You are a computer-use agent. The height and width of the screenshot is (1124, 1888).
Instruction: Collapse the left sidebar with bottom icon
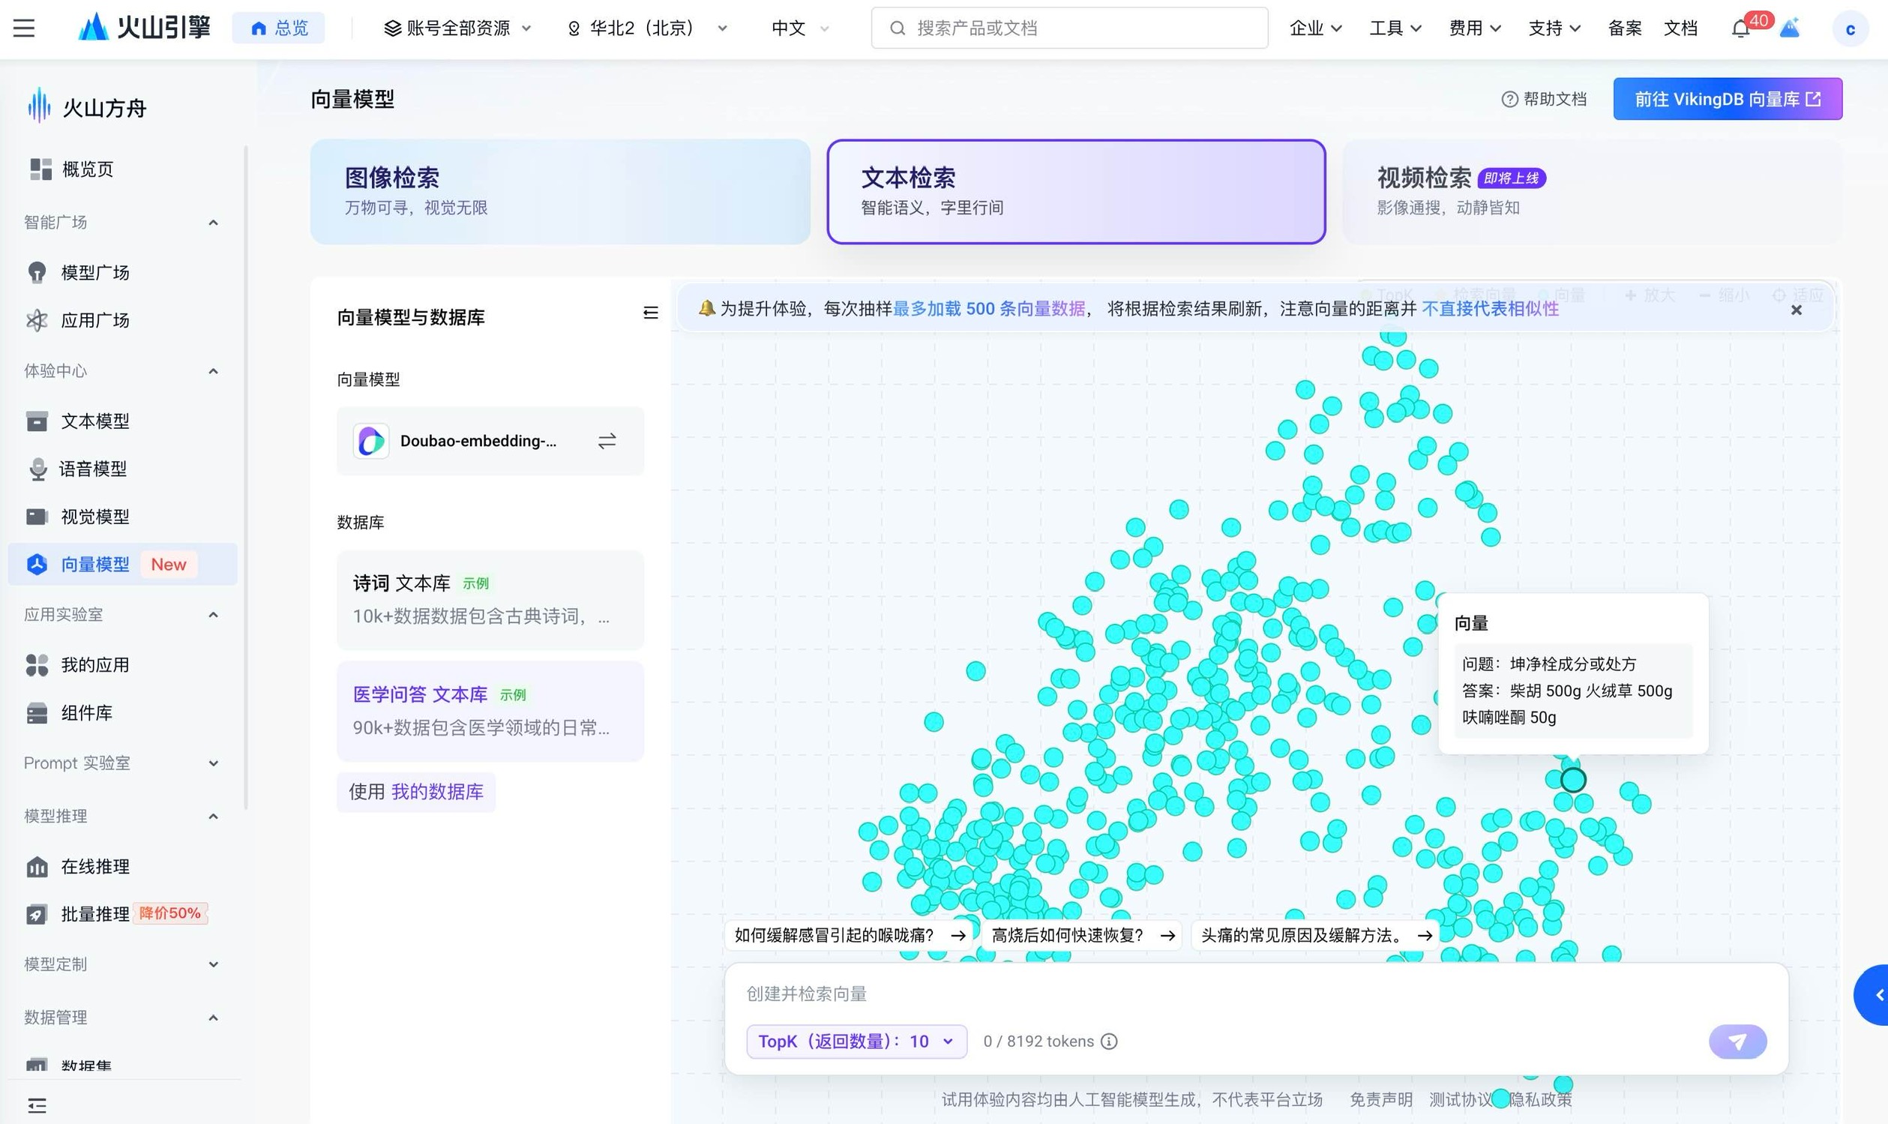point(36,1105)
